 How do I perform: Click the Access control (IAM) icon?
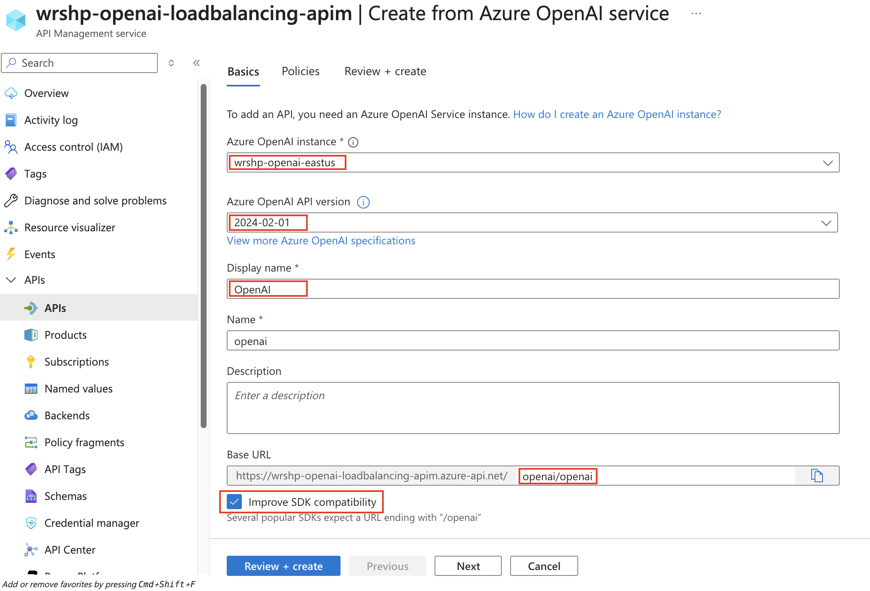(11, 147)
